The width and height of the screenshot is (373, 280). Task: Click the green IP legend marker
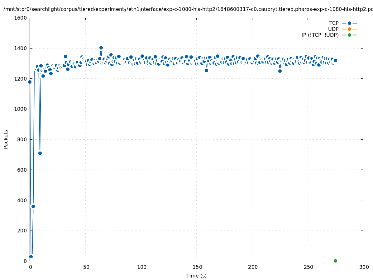[x=349, y=35]
